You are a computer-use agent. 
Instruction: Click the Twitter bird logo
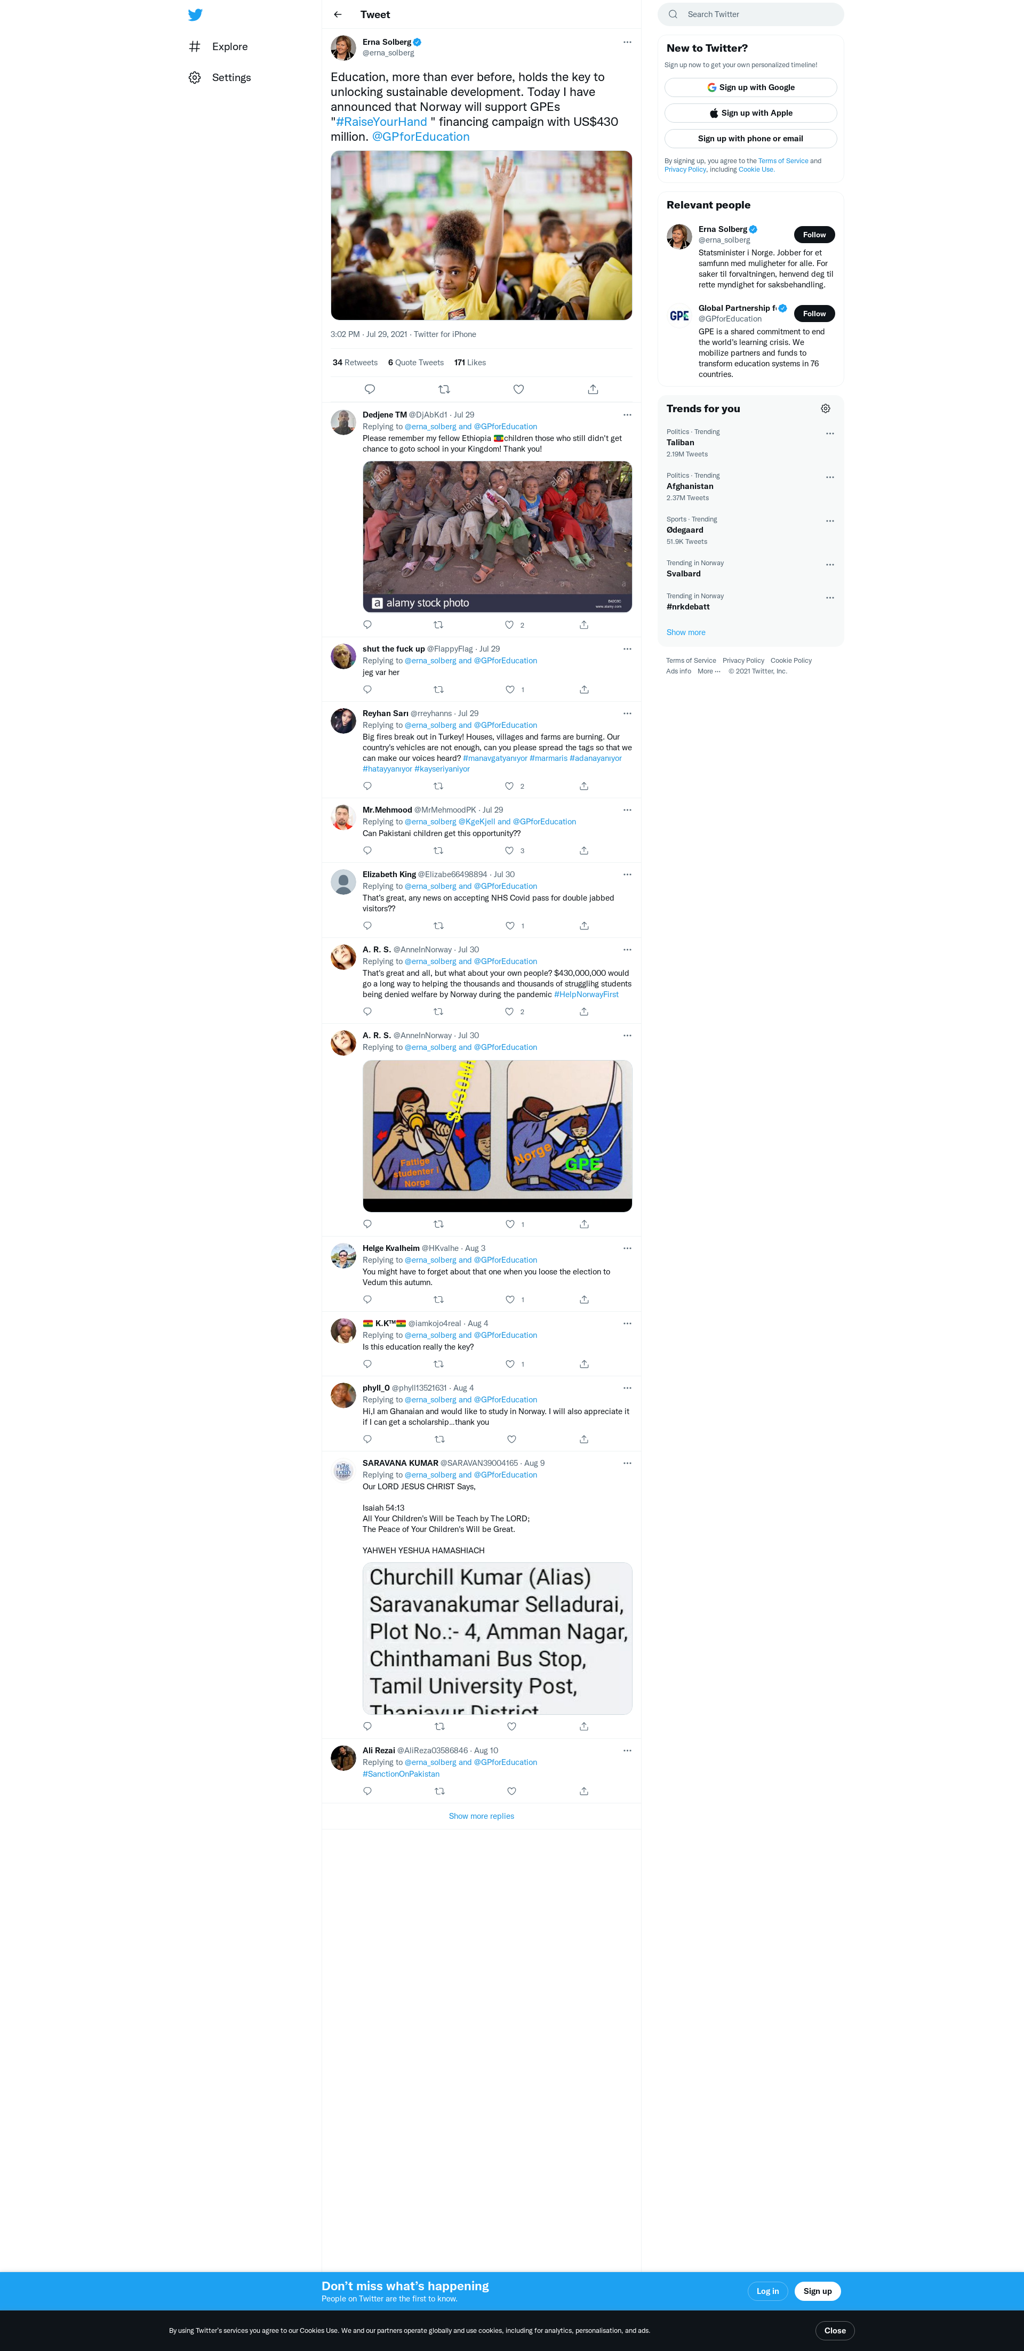[195, 14]
